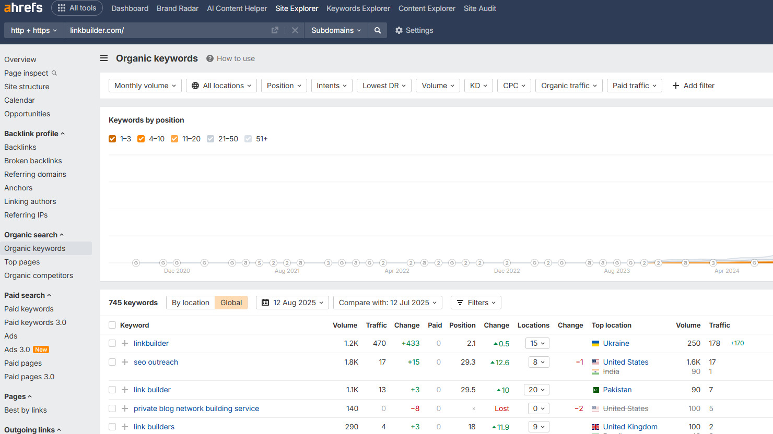
Task: Expand link builder row with plus
Action: (x=125, y=390)
